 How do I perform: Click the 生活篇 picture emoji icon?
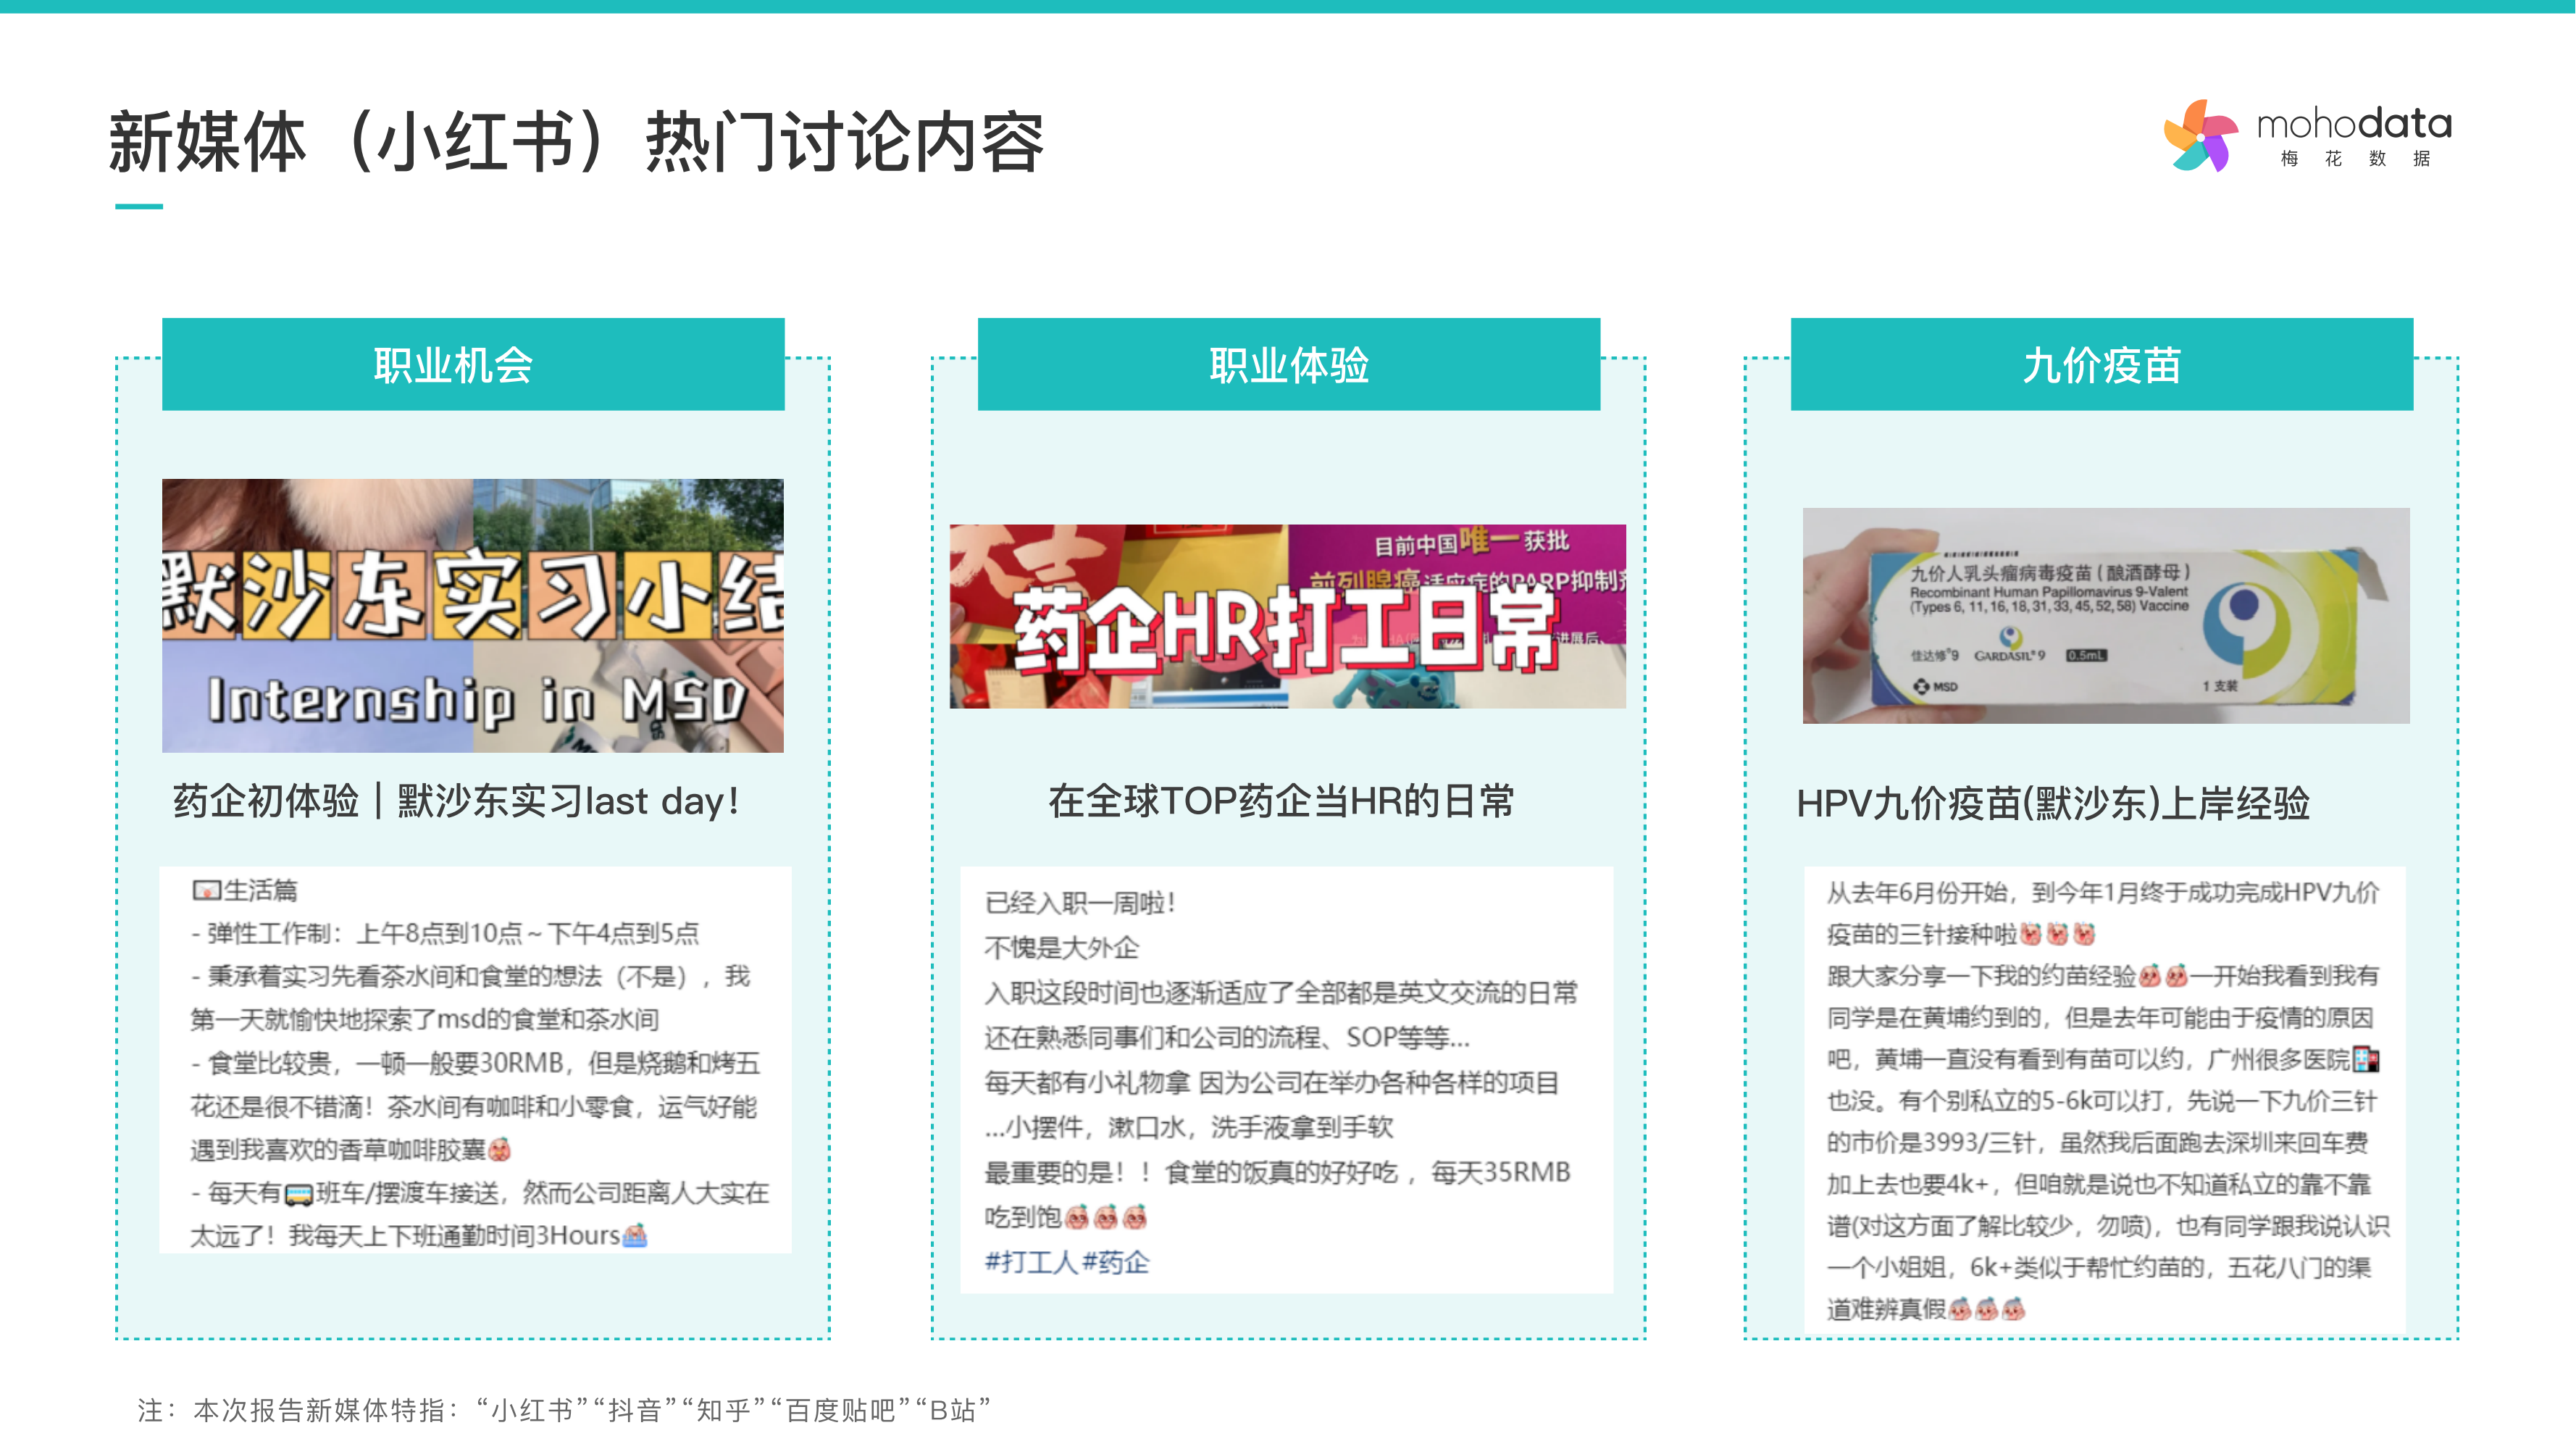206,890
